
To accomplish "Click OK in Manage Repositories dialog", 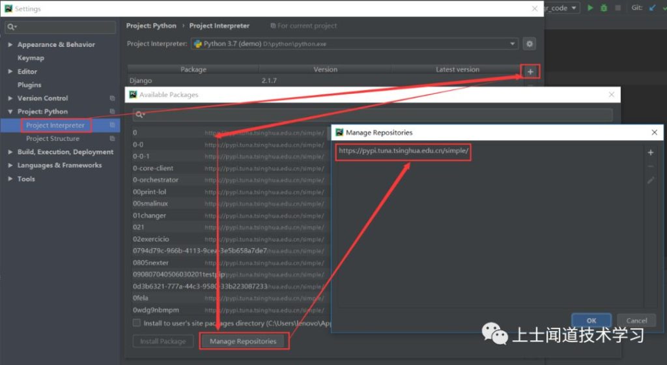I will click(x=591, y=320).
